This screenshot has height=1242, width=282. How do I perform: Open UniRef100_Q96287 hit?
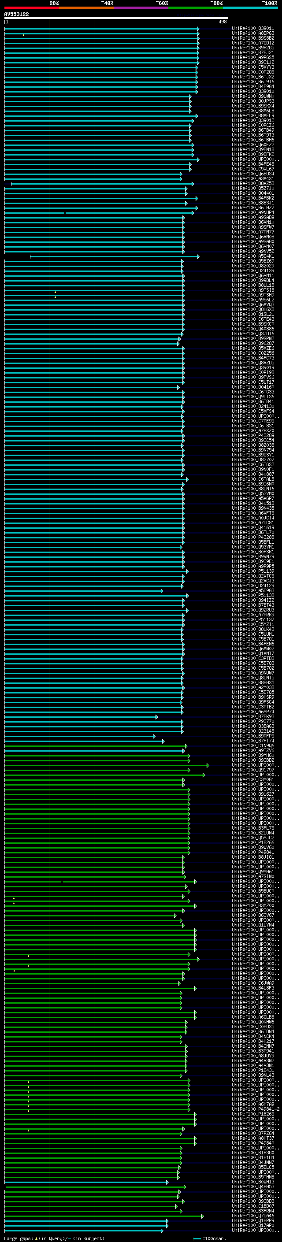(x=253, y=343)
